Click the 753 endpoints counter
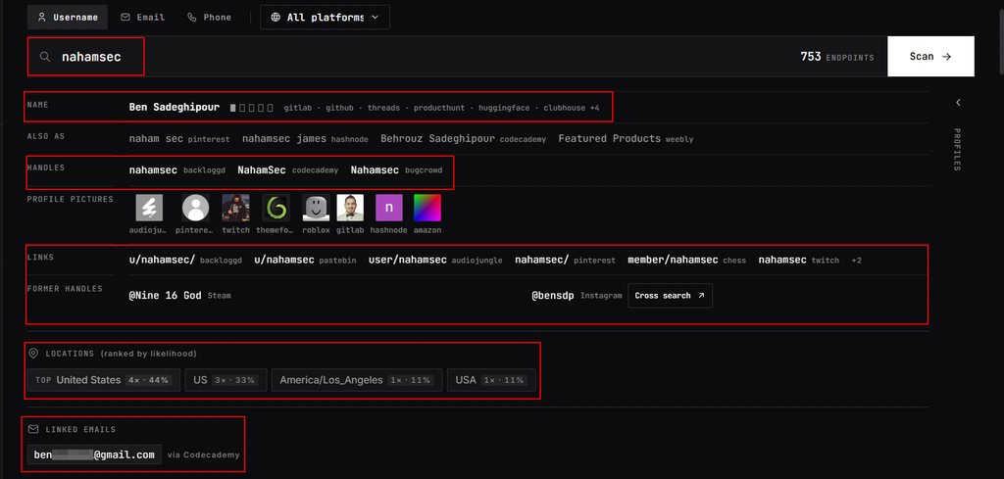 tap(837, 57)
